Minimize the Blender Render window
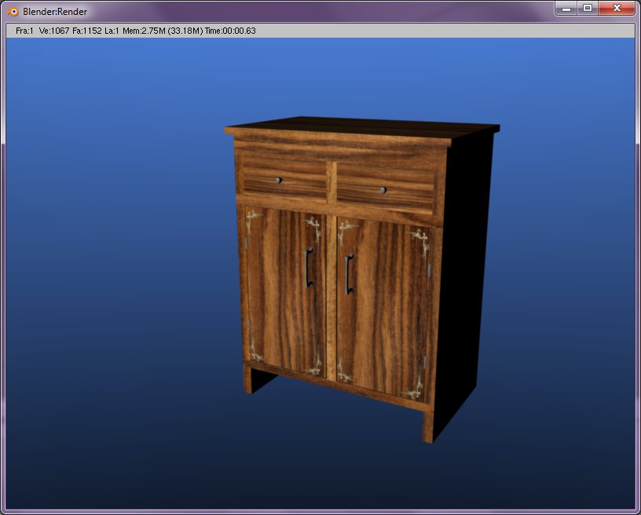The image size is (641, 515). click(566, 9)
